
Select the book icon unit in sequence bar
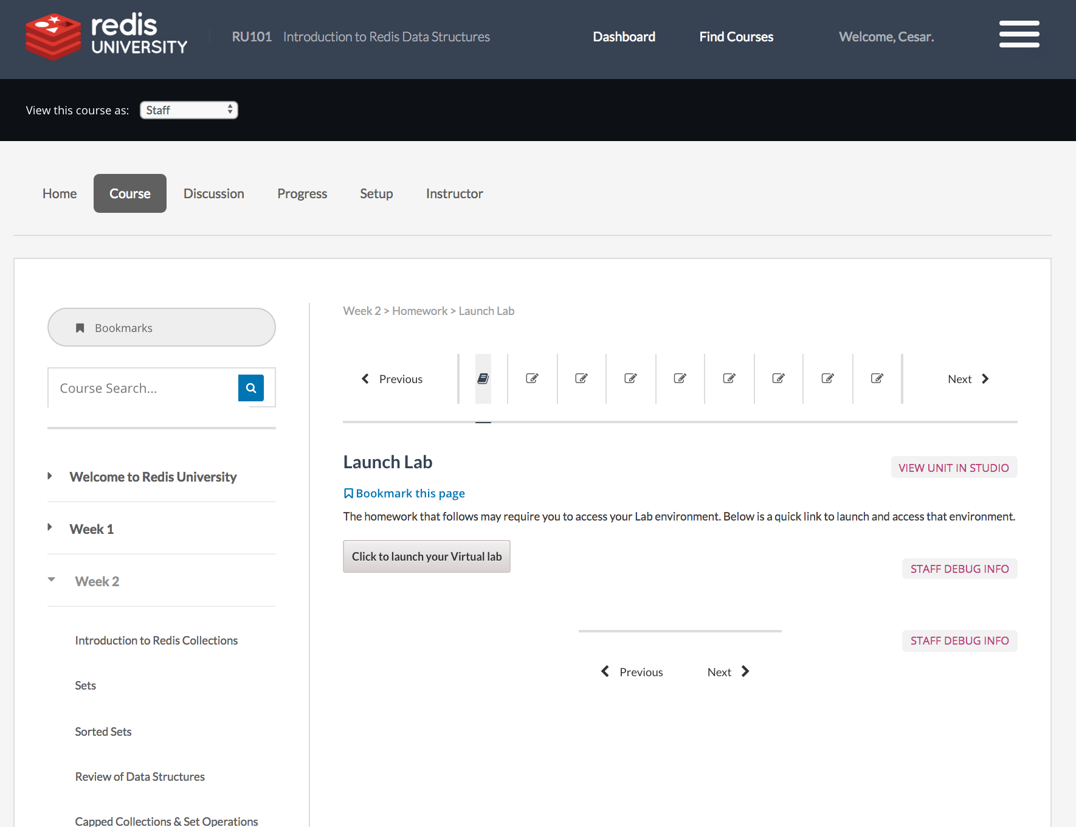(483, 379)
